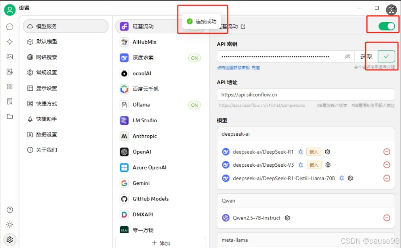The height and width of the screenshot is (248, 401).
Task: Toggle the 硅基流动 provider enable switch
Action: [386, 26]
